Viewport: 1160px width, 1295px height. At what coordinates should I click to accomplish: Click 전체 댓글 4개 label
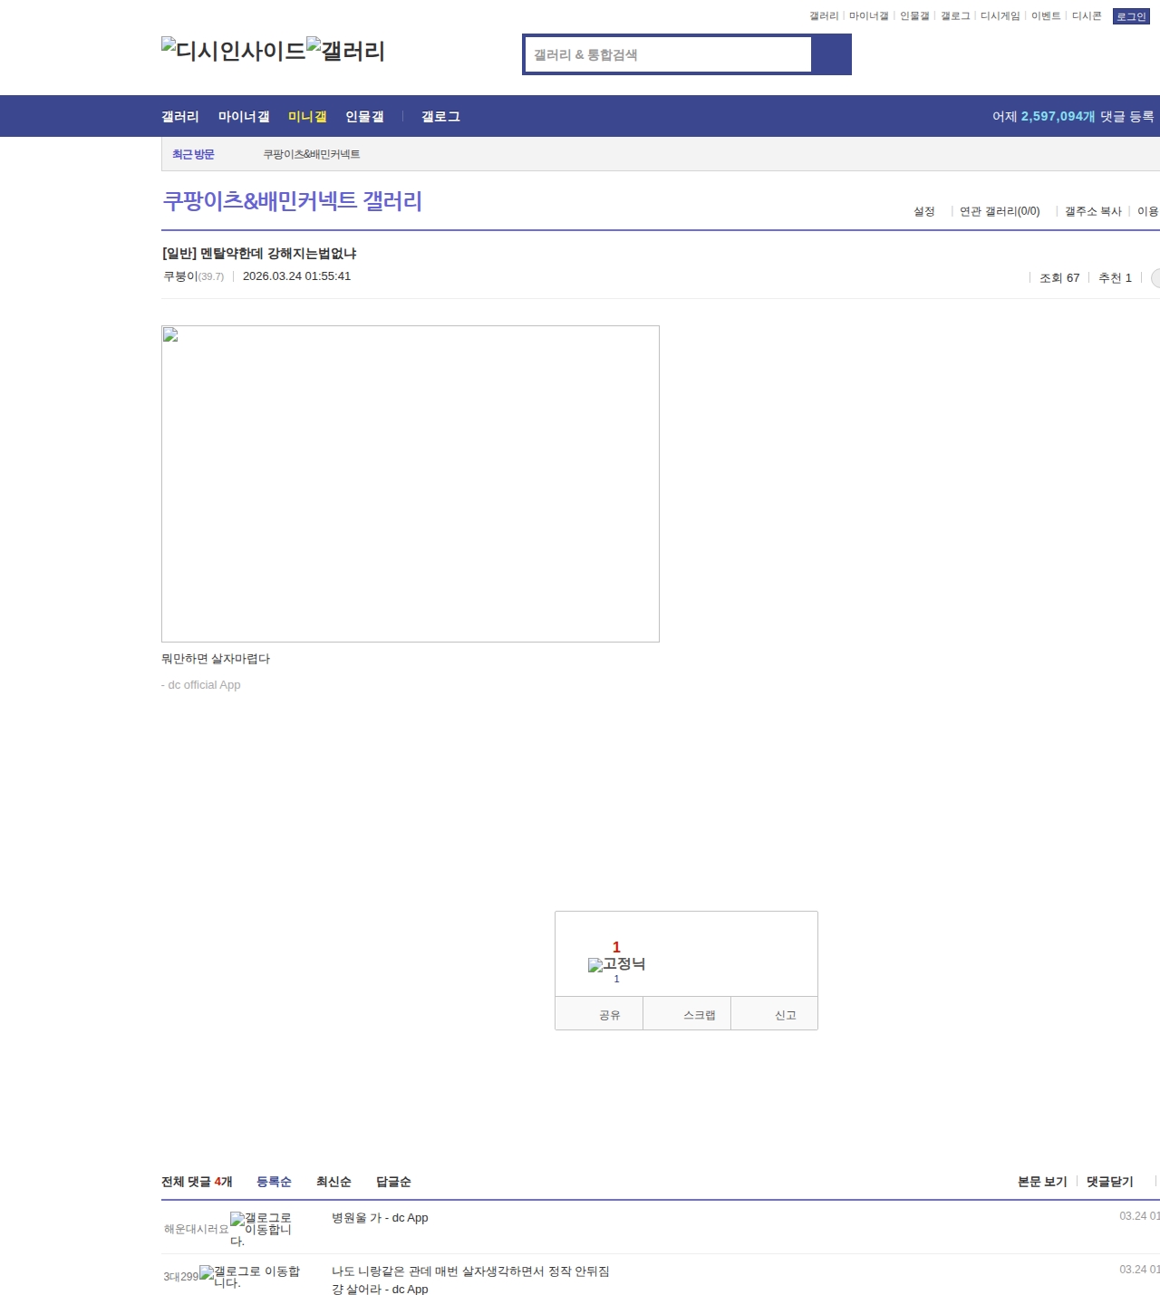pyautogui.click(x=197, y=1182)
